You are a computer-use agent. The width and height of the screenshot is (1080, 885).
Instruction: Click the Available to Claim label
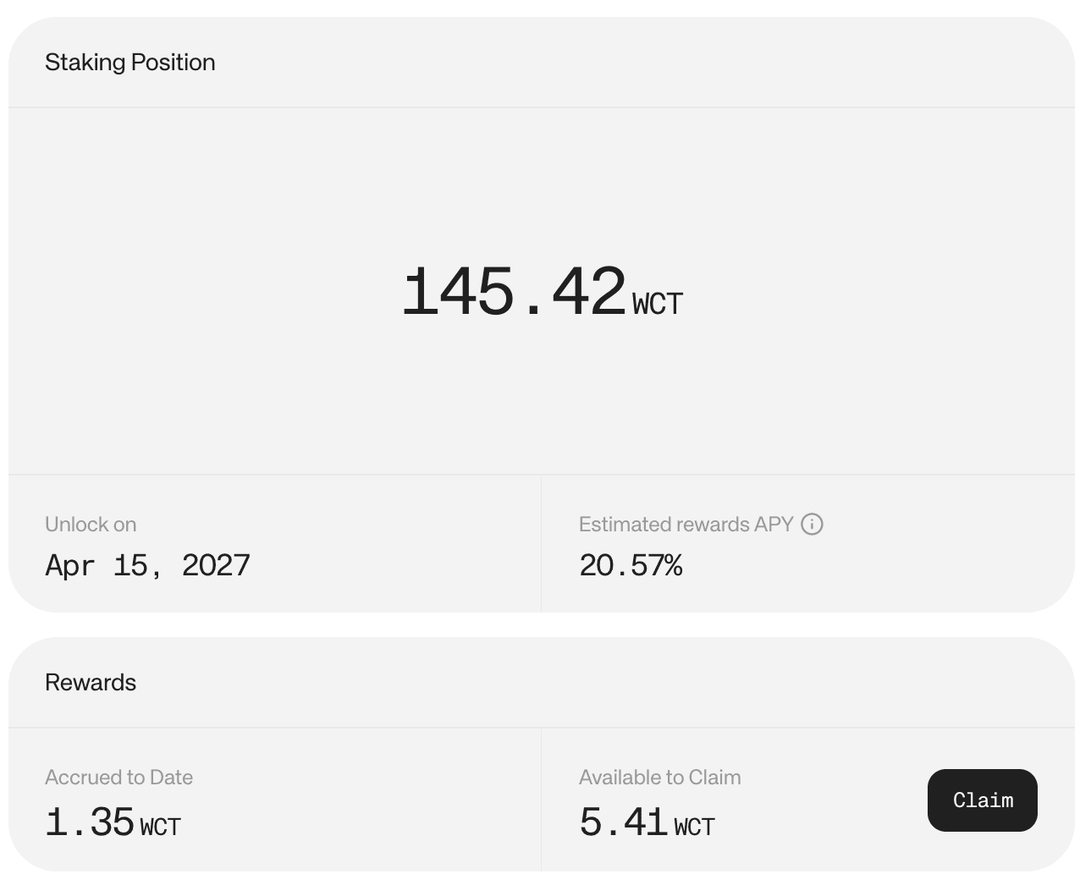click(x=660, y=778)
